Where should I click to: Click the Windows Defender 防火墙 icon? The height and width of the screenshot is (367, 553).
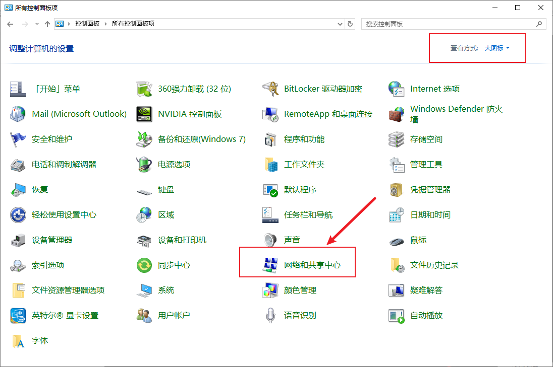(x=397, y=114)
